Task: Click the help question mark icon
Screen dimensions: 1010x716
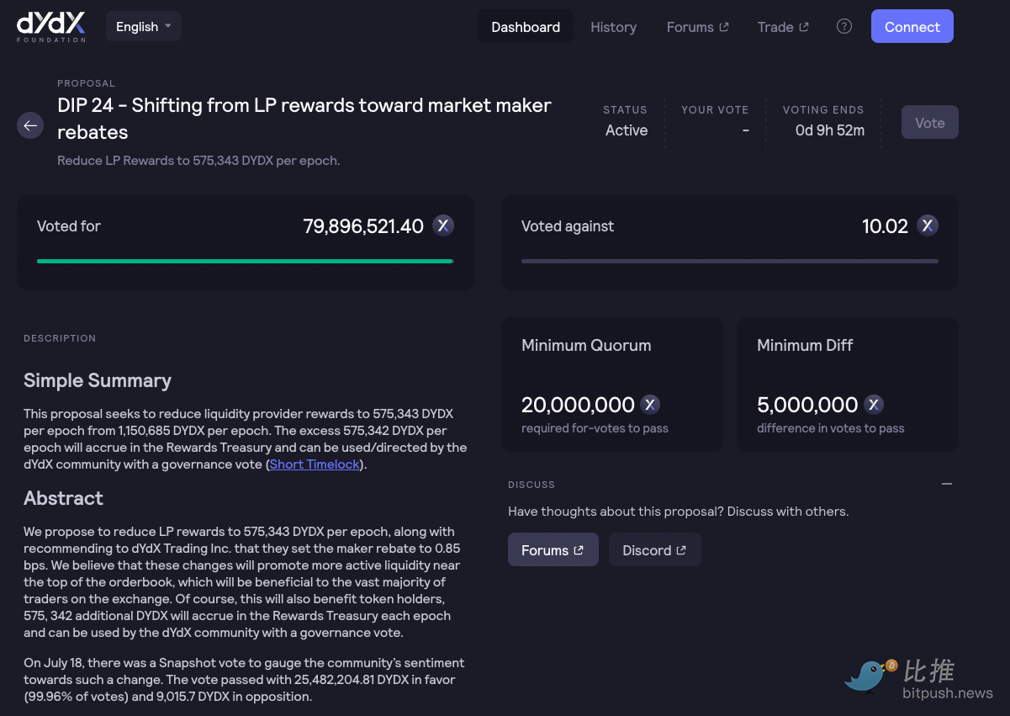Action: point(844,26)
